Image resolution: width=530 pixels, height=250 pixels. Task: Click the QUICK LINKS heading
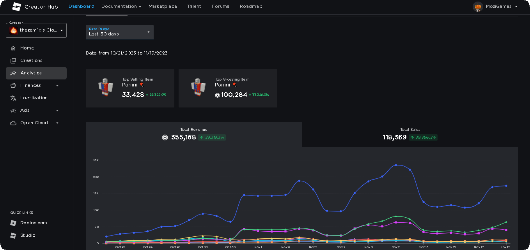point(22,213)
